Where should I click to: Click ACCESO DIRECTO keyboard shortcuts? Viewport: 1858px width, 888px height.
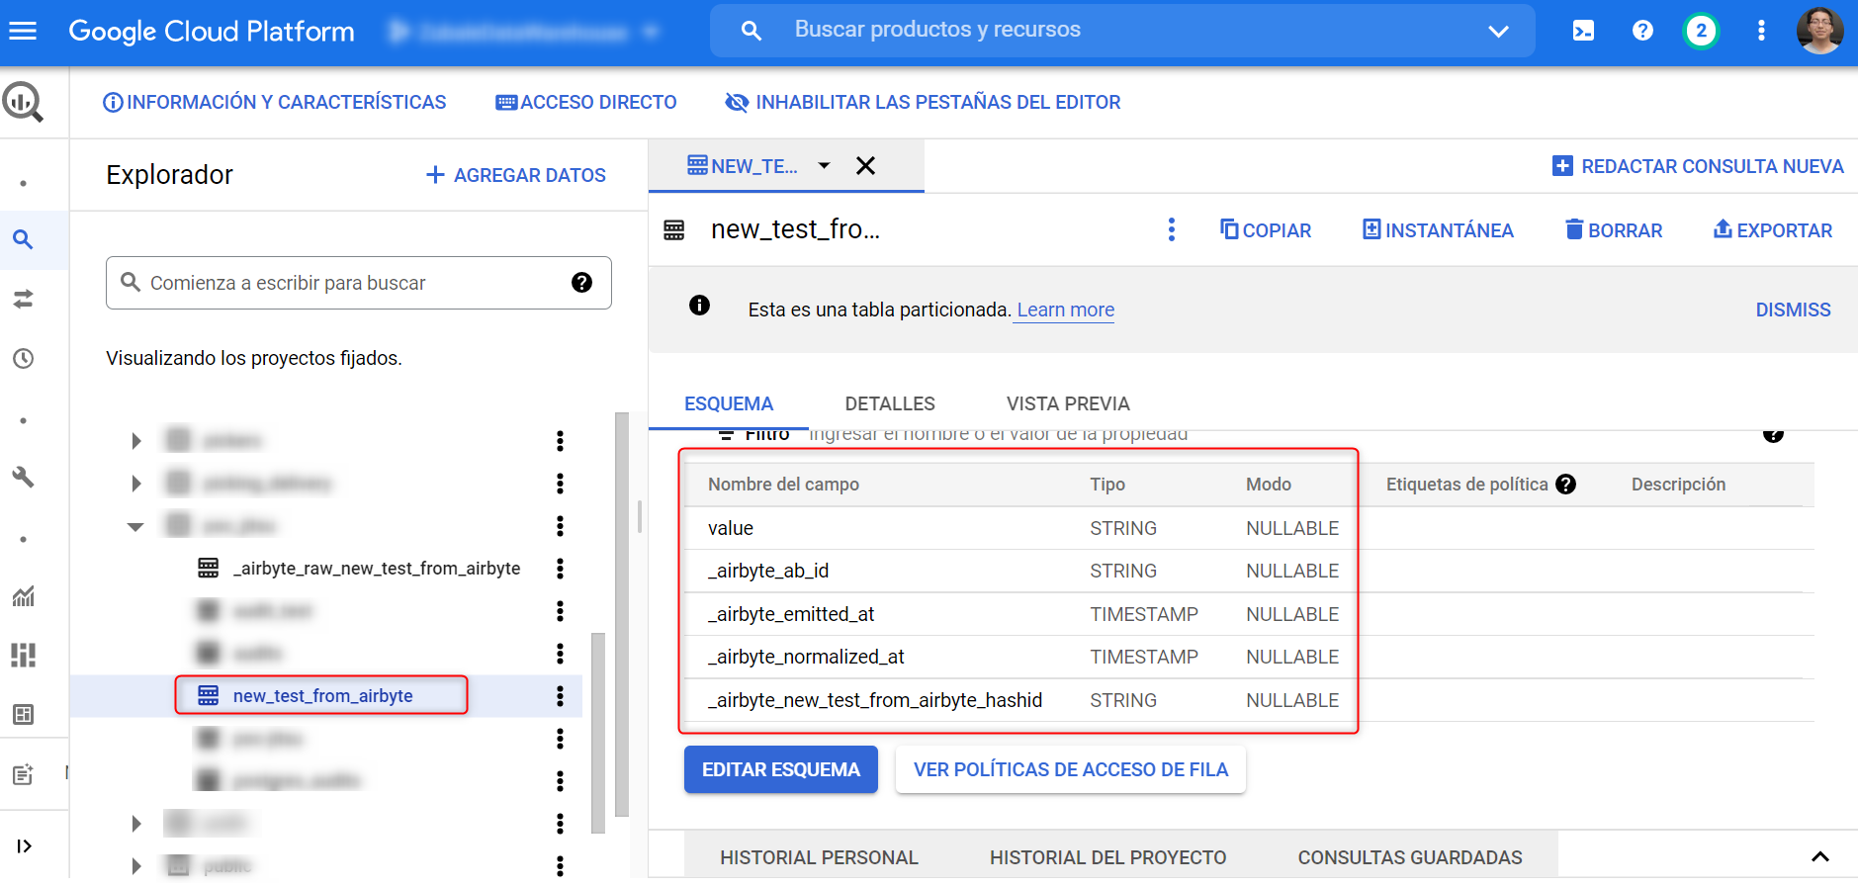[x=586, y=102]
